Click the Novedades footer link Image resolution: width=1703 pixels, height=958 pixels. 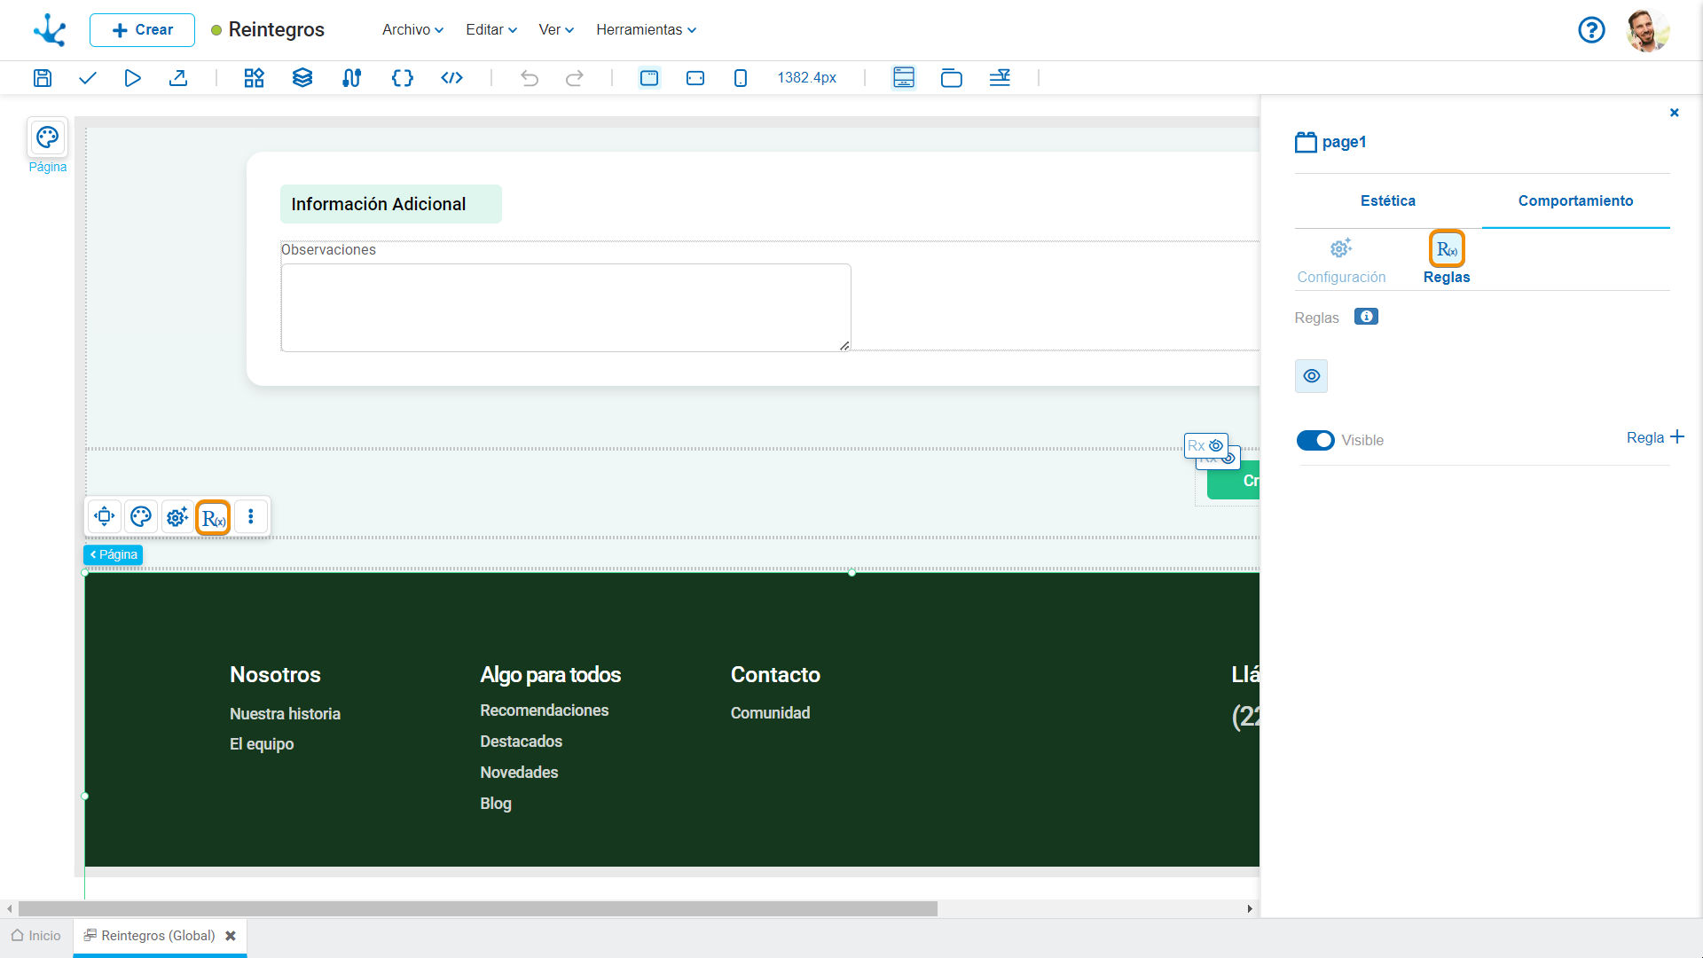coord(519,773)
